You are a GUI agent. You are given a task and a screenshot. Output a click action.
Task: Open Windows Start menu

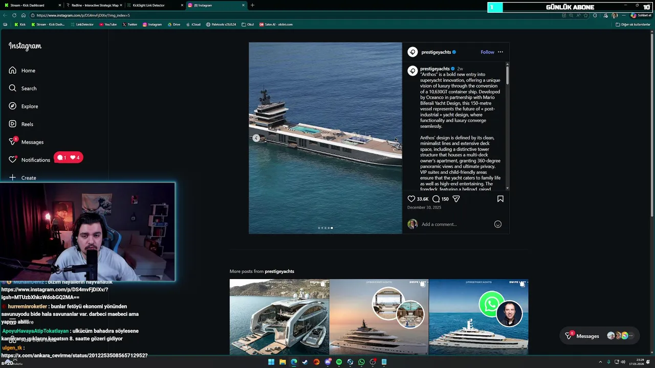click(271, 362)
